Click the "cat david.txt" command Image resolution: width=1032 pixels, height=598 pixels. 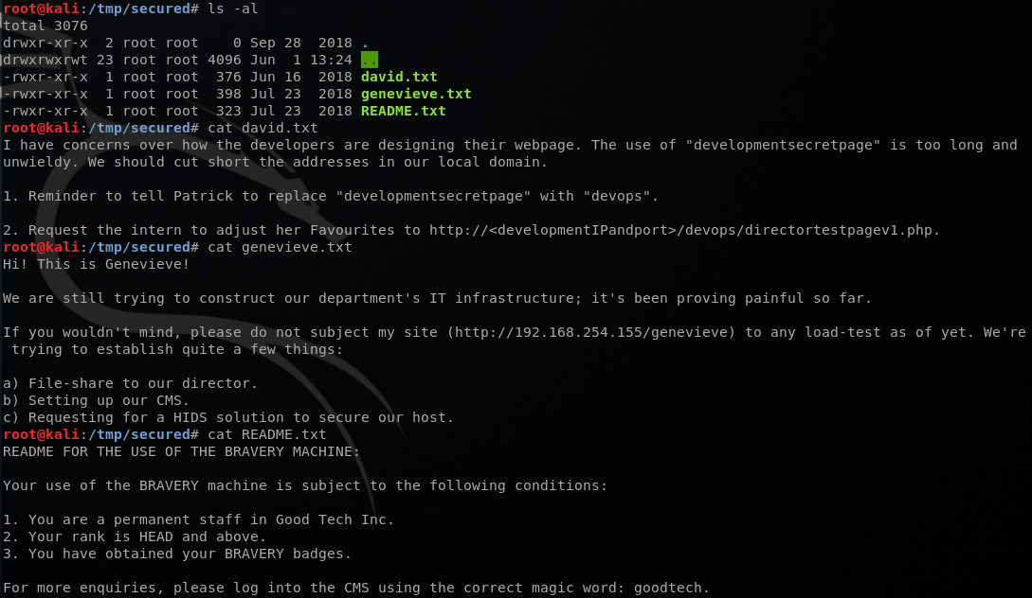(263, 128)
